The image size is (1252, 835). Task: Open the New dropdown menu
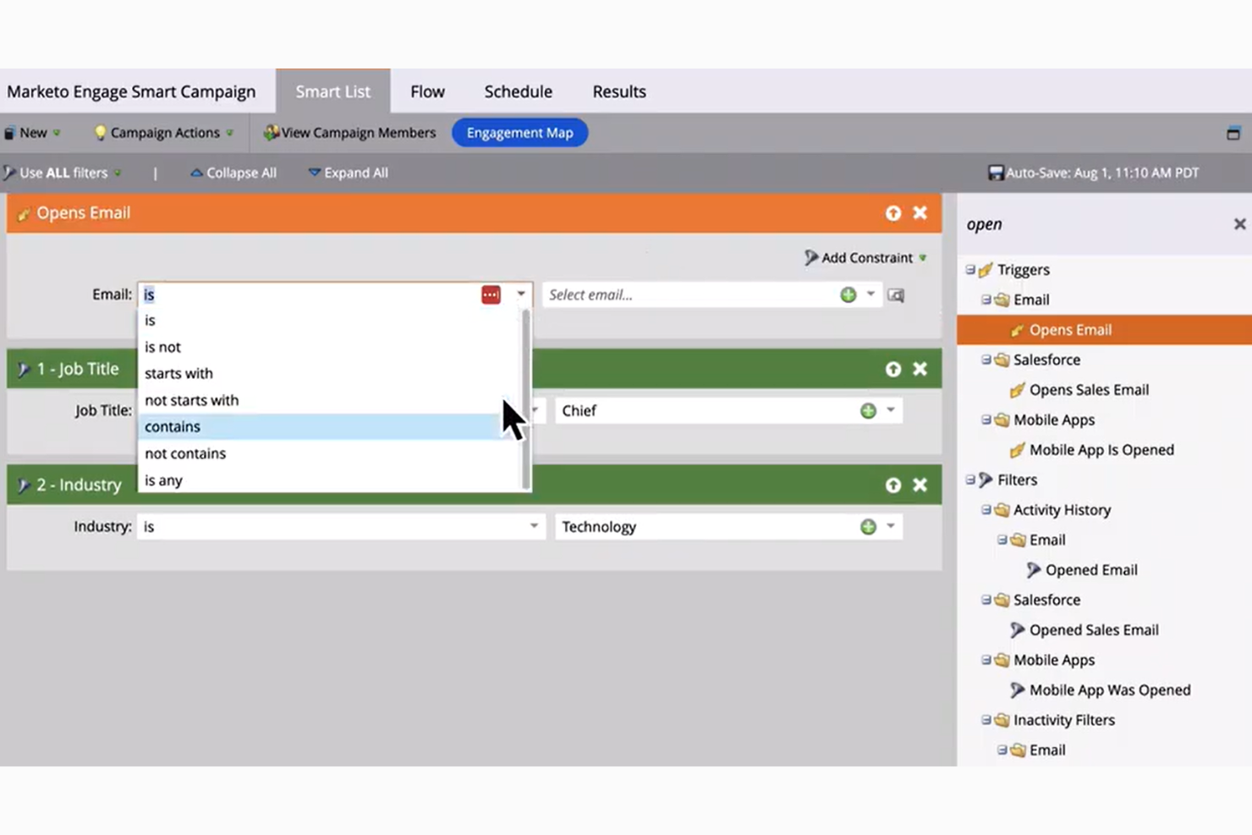point(33,133)
